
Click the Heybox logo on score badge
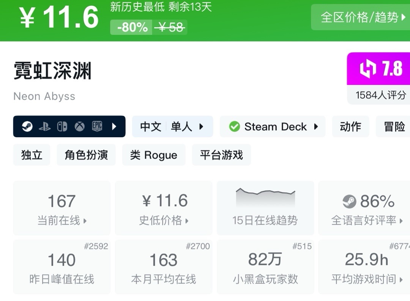click(x=368, y=69)
